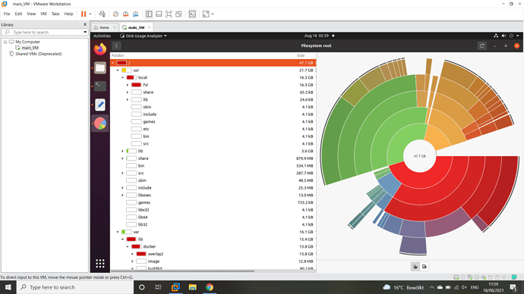Click the usage bar of usr folder
This screenshot has height=294, width=524.
point(126,70)
